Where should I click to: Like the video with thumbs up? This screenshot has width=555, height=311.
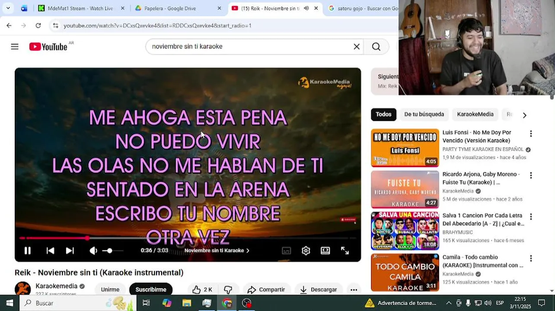click(x=202, y=289)
